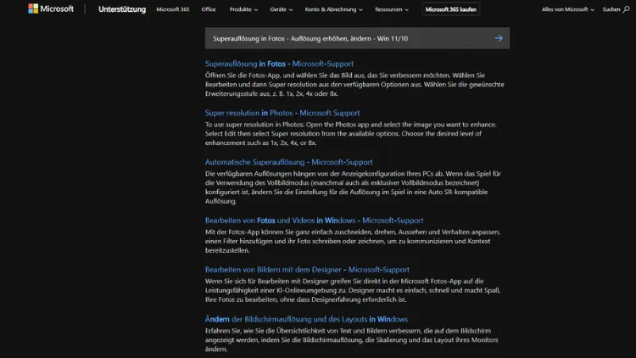Go to Microsoft 365 in navigation
Viewport: 636px width, 358px height.
[x=173, y=9]
